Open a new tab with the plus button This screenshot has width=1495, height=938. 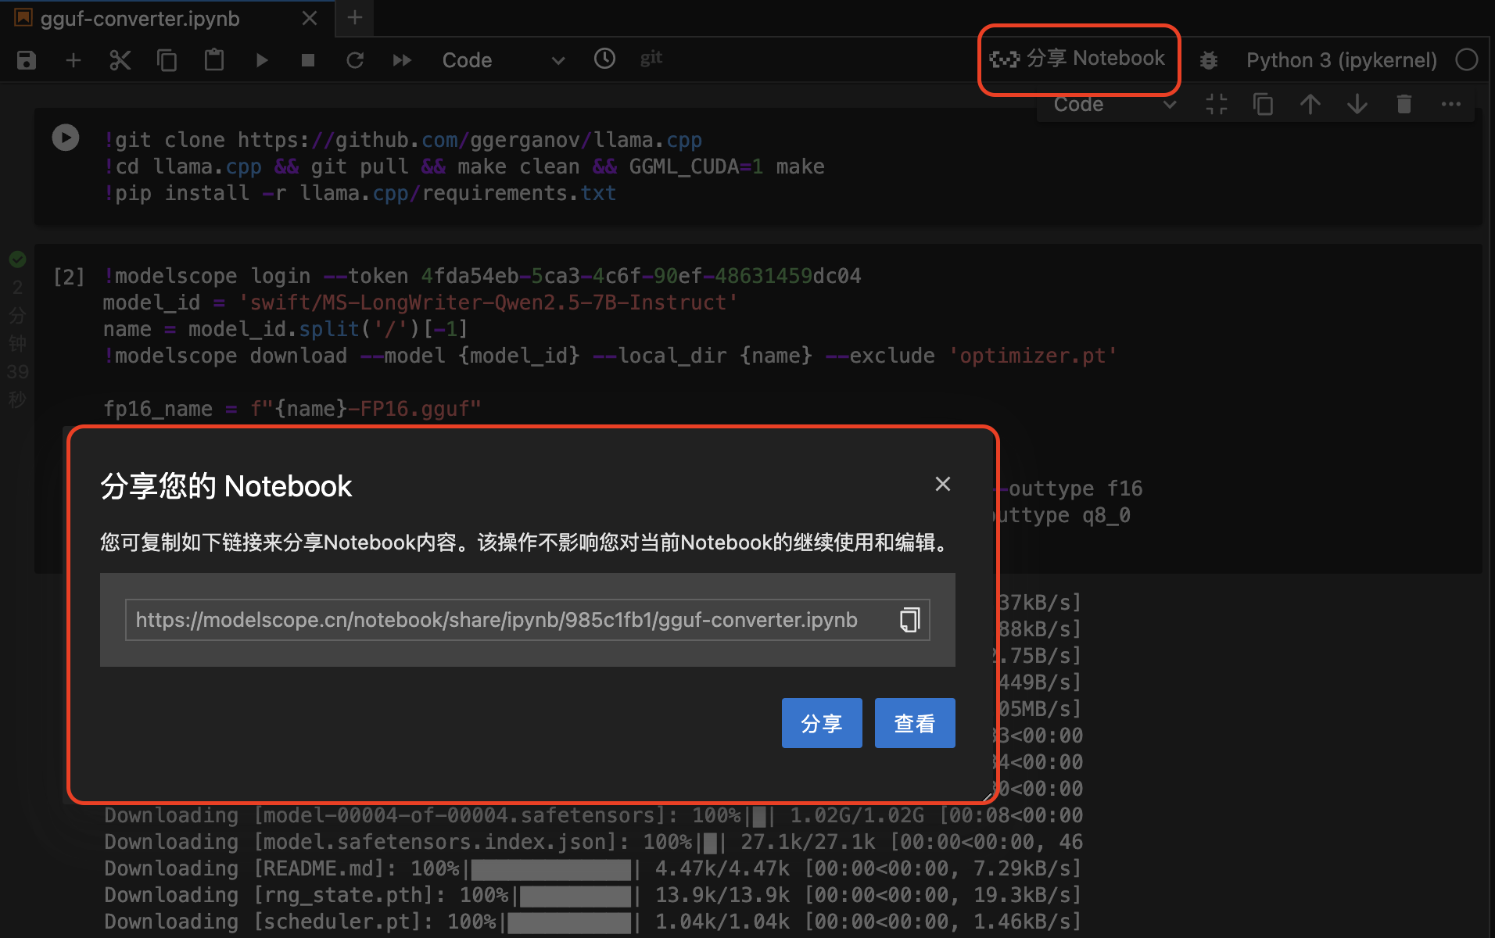click(354, 17)
